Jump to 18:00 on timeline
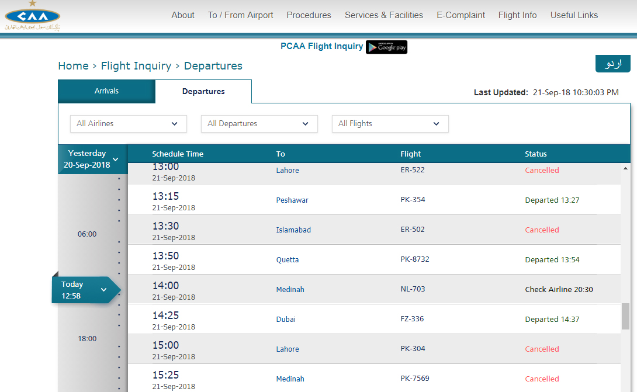The image size is (637, 392). [87, 338]
